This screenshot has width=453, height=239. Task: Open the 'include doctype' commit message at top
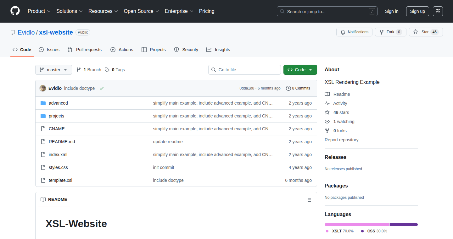[x=79, y=88]
